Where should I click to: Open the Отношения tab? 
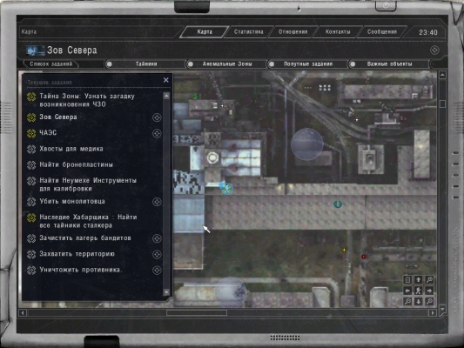[293, 31]
